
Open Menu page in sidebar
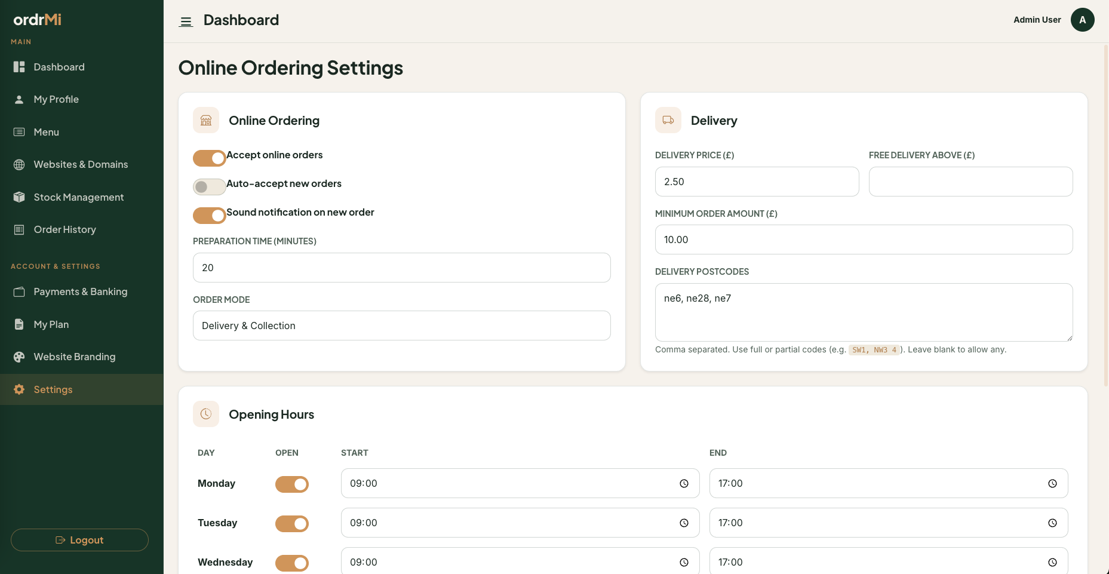click(82, 132)
